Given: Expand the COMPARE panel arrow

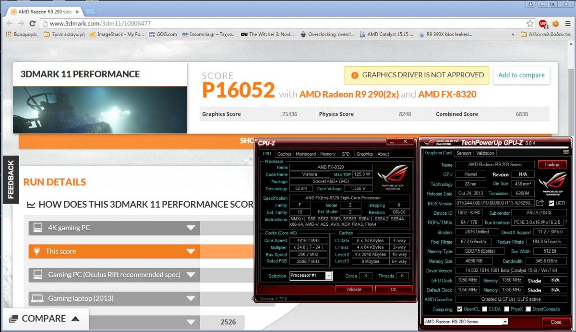Looking at the screenshot, I should pos(75,319).
